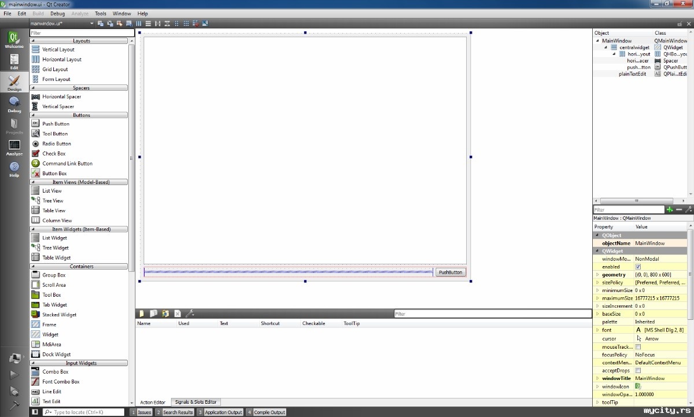Switch to Signals & Slots Editor tab

(x=196, y=402)
